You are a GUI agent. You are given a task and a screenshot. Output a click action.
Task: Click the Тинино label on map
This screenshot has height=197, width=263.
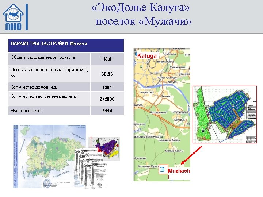166,96
